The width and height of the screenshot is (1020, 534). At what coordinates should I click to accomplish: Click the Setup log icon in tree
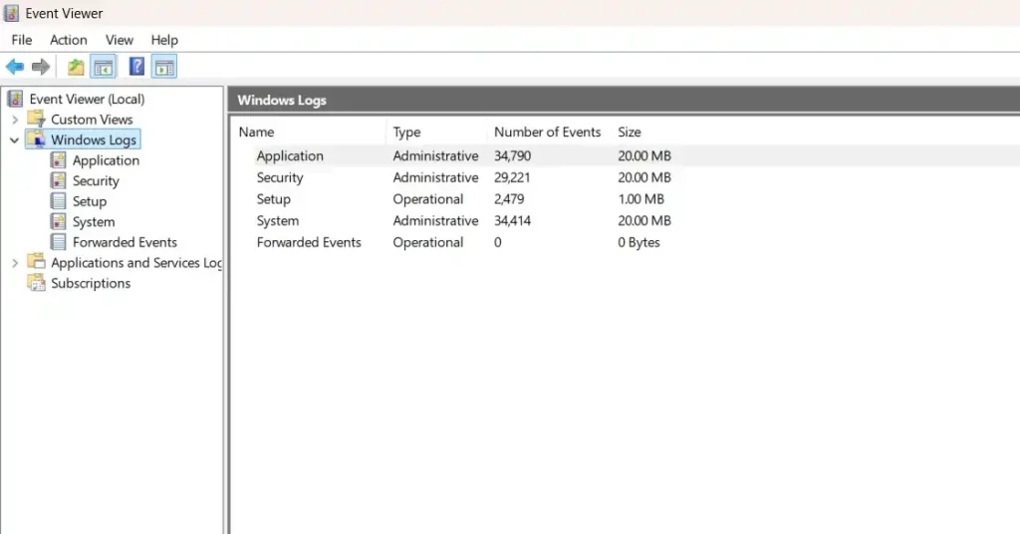pos(58,201)
